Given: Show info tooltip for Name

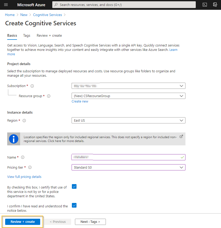Looking at the screenshot, I should tap(23, 157).
